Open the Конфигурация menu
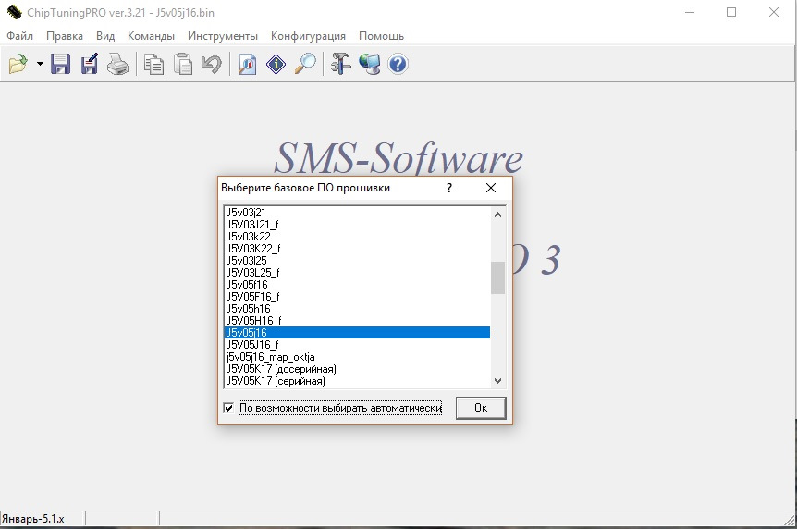 (308, 36)
